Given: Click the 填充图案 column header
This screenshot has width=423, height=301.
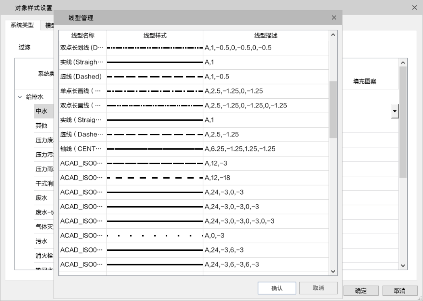Looking at the screenshot, I should point(365,81).
